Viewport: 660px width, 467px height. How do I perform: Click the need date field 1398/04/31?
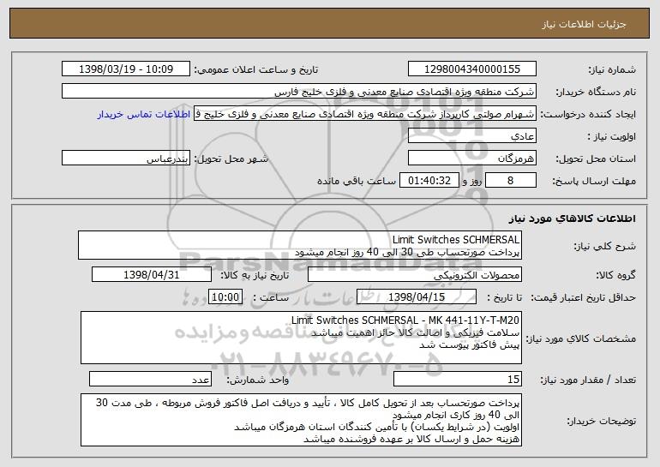(x=152, y=274)
